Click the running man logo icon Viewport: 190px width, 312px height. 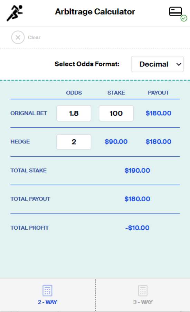coord(15,13)
